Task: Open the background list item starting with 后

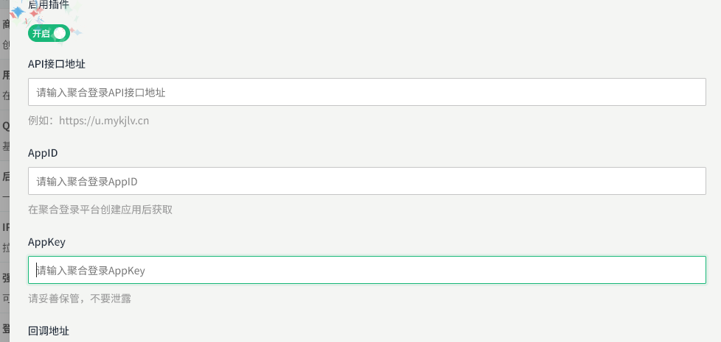Action: coord(5,177)
